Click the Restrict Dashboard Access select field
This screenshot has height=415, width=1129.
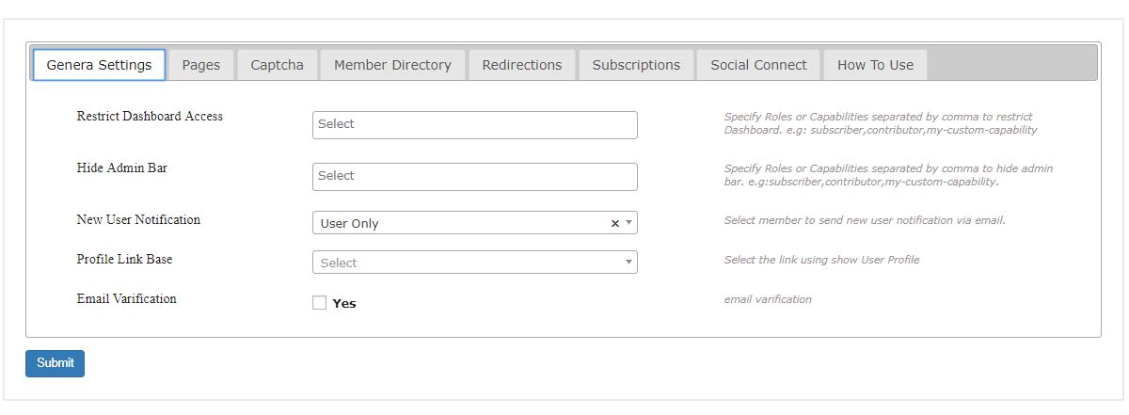(x=475, y=125)
